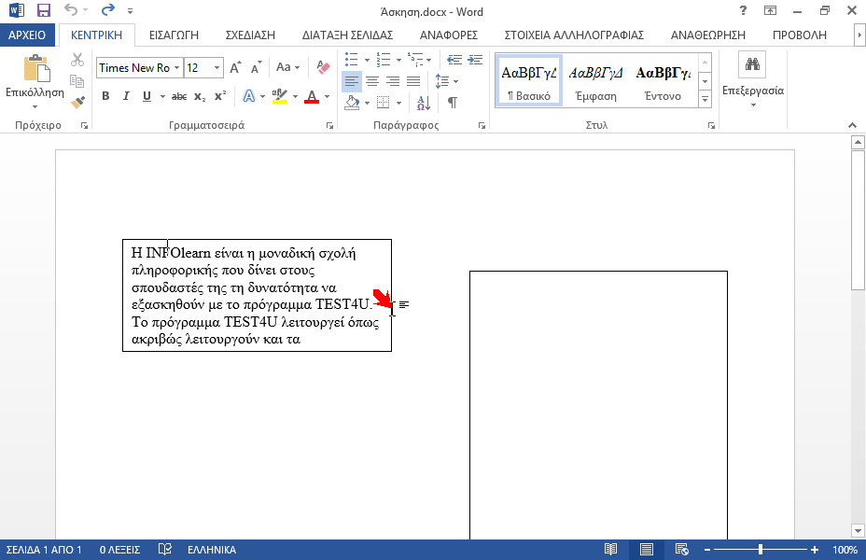
Task: Open layout options beside the text box
Action: point(404,304)
